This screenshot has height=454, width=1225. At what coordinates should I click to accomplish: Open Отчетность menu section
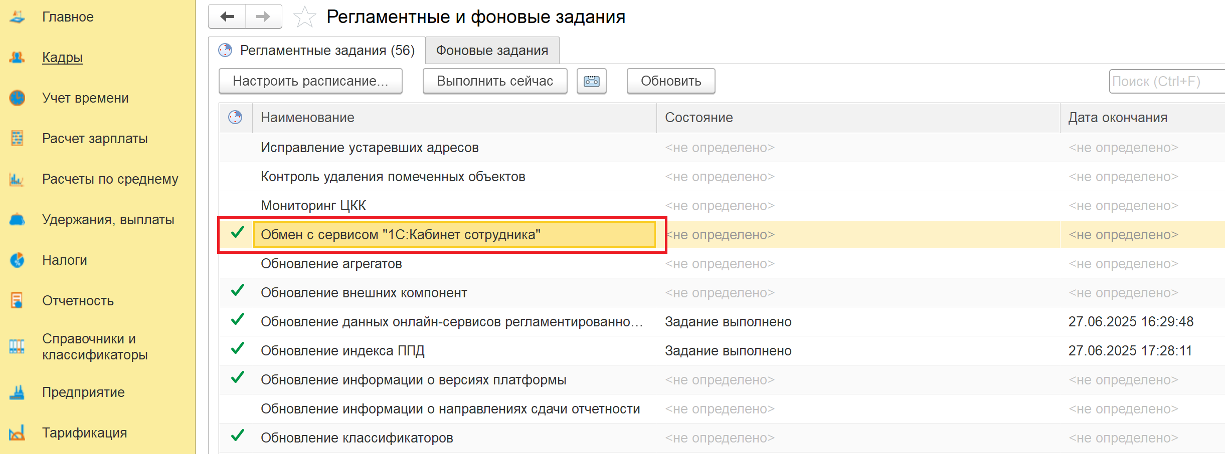click(78, 301)
